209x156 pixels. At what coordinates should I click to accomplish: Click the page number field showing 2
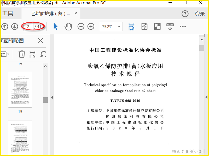tap(28, 27)
